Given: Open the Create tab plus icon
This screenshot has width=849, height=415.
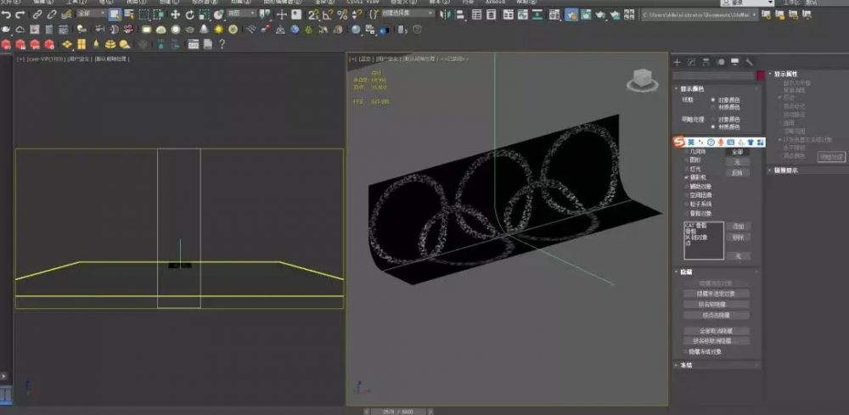Looking at the screenshot, I should [677, 62].
